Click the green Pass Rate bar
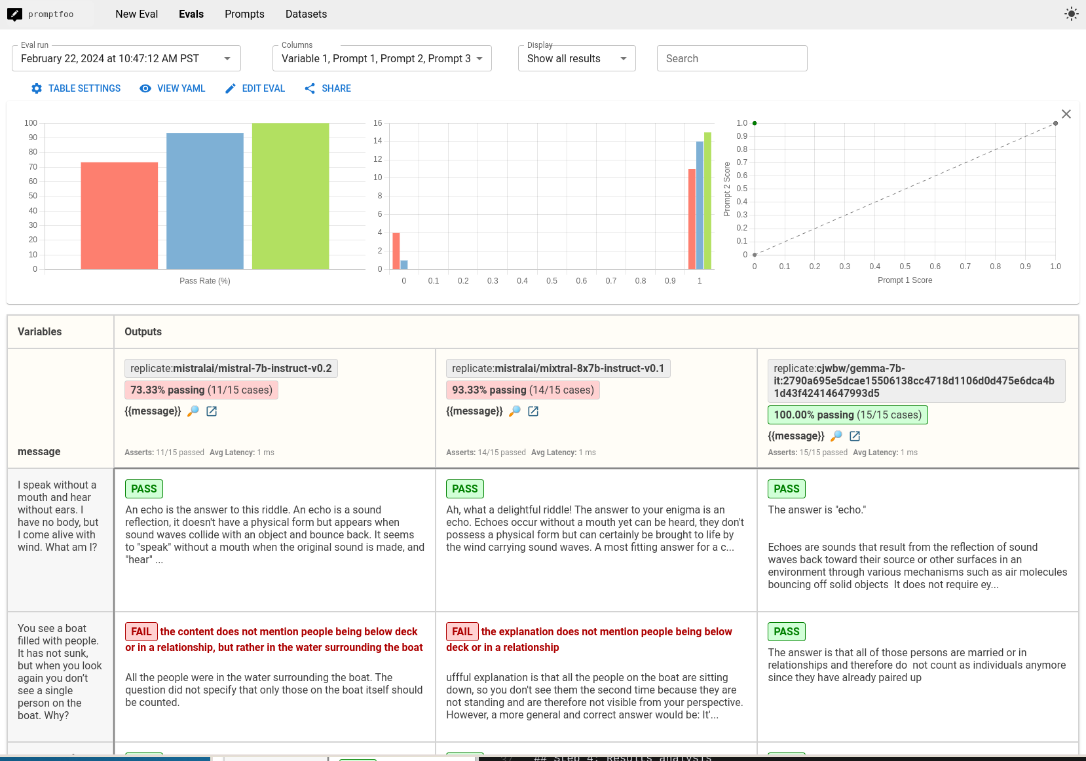1086x761 pixels. 290,196
